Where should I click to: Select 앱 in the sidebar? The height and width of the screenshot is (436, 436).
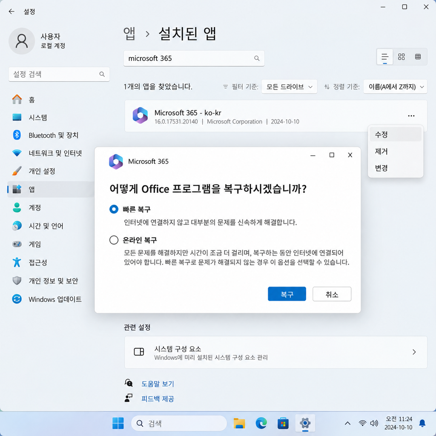51,189
